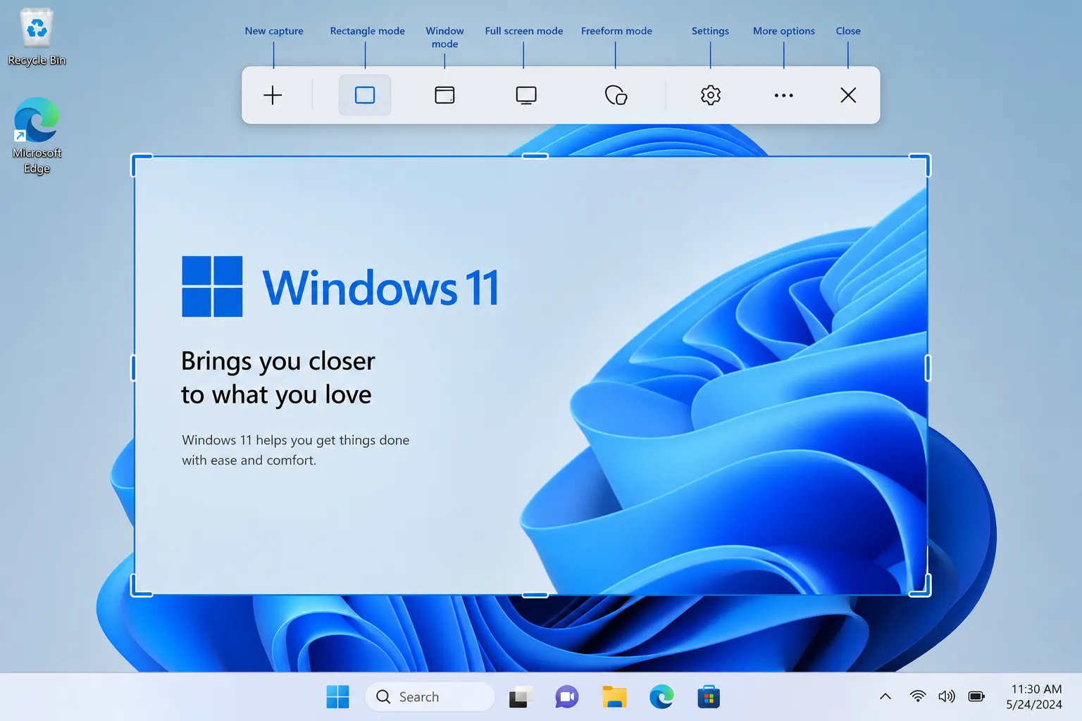Click 'Windows 11 helps you get things done' text
The height and width of the screenshot is (721, 1082).
[x=295, y=440]
